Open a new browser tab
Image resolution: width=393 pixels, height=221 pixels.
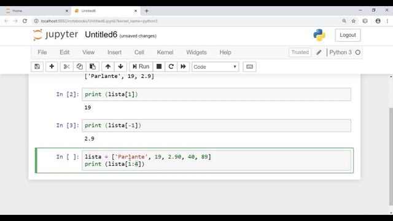147,11
